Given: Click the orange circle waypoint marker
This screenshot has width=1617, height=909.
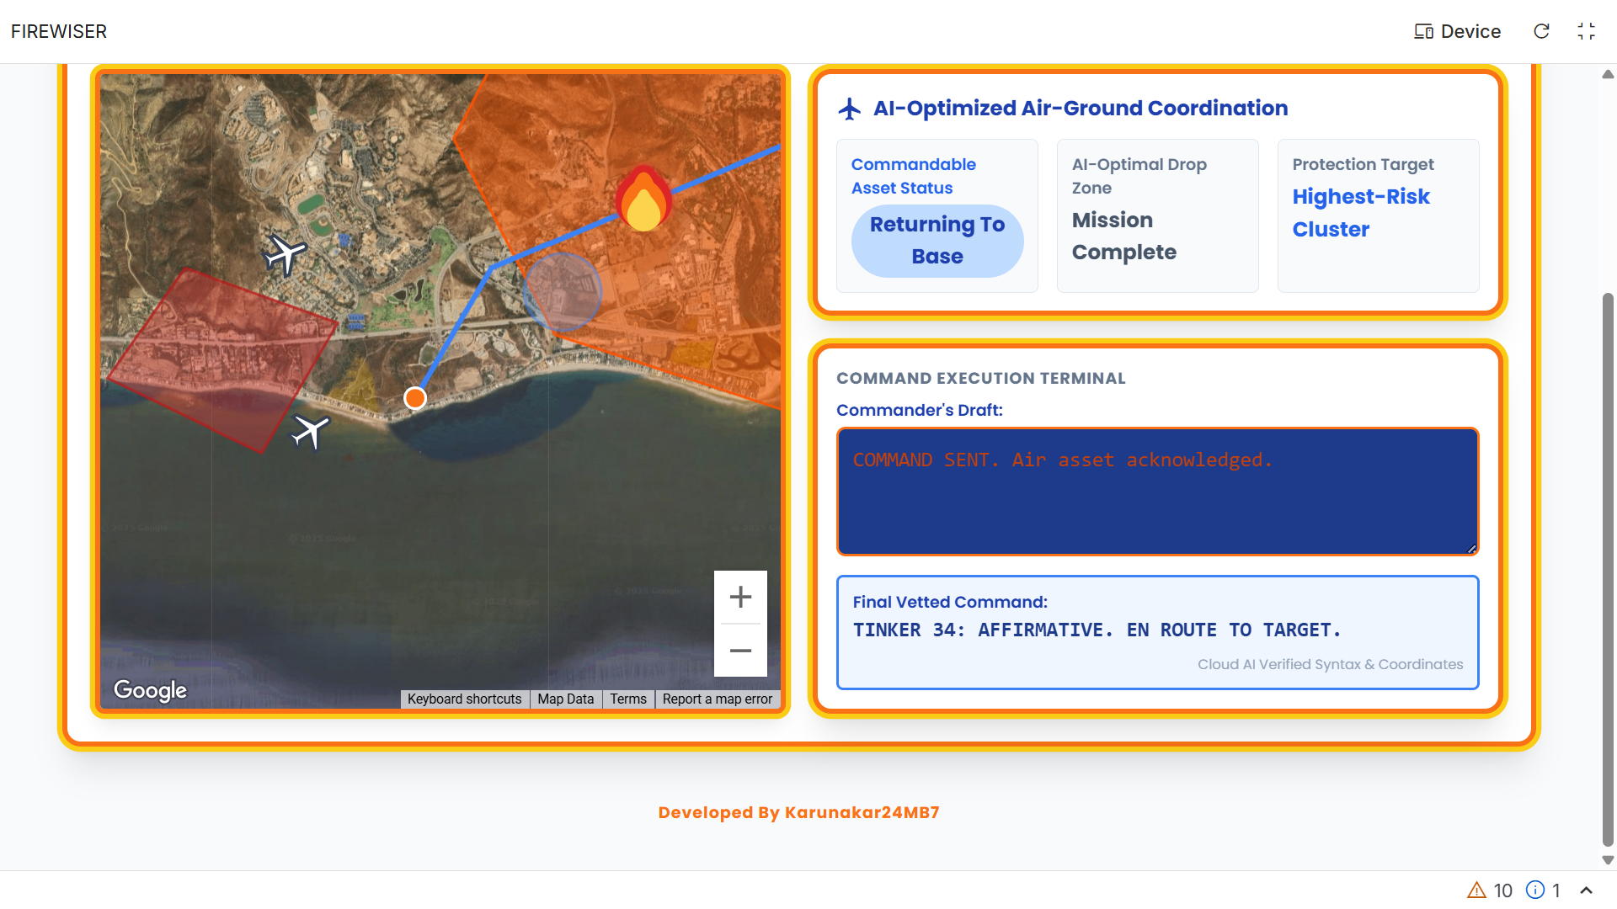Looking at the screenshot, I should (415, 398).
